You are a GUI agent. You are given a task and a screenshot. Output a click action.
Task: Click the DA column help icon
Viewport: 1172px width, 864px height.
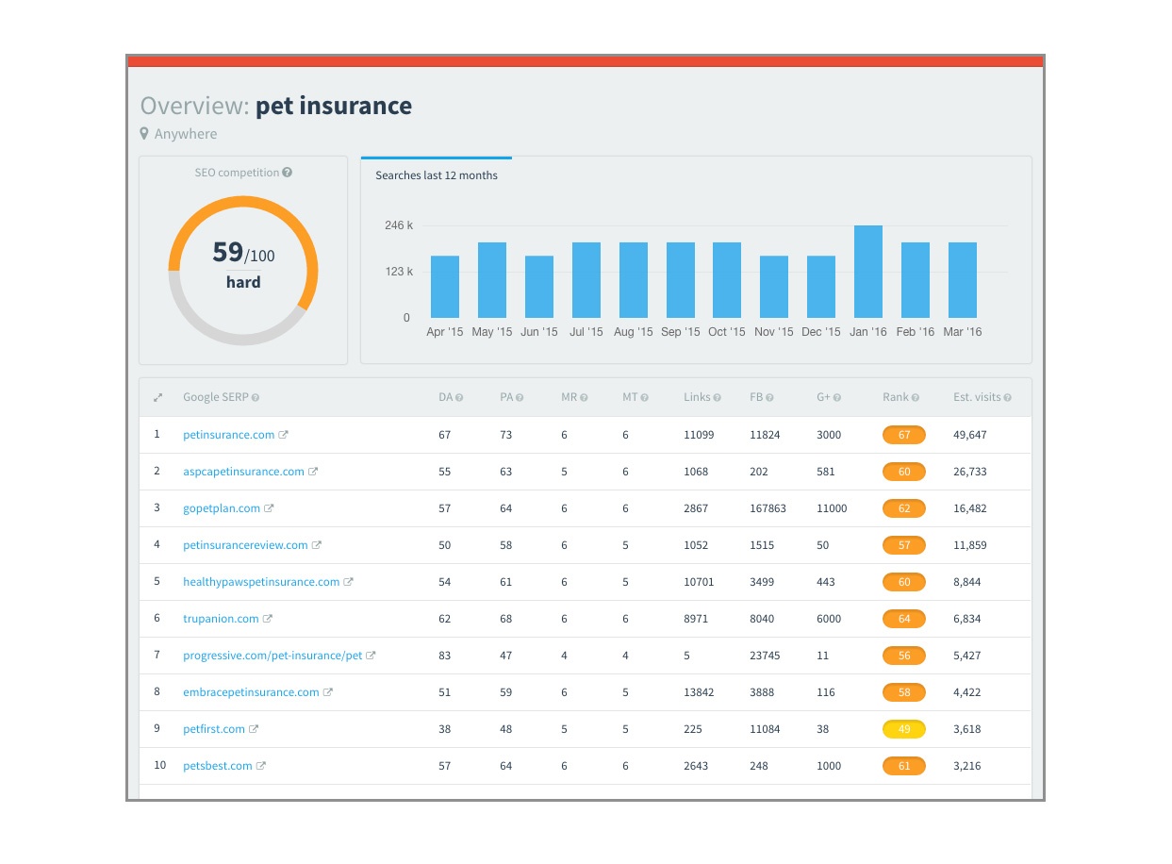click(x=459, y=398)
